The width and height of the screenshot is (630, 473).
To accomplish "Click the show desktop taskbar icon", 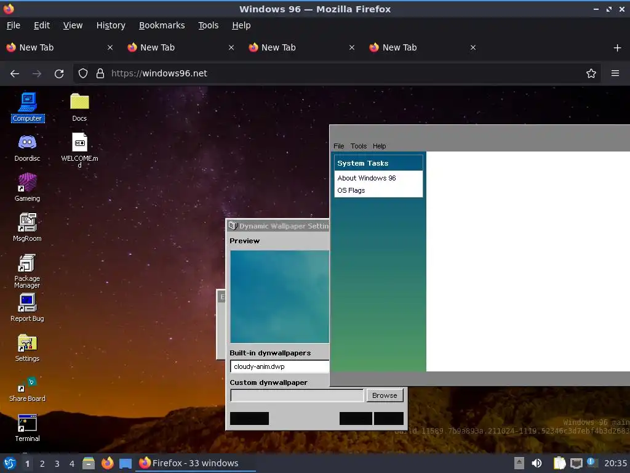I will coord(126,463).
